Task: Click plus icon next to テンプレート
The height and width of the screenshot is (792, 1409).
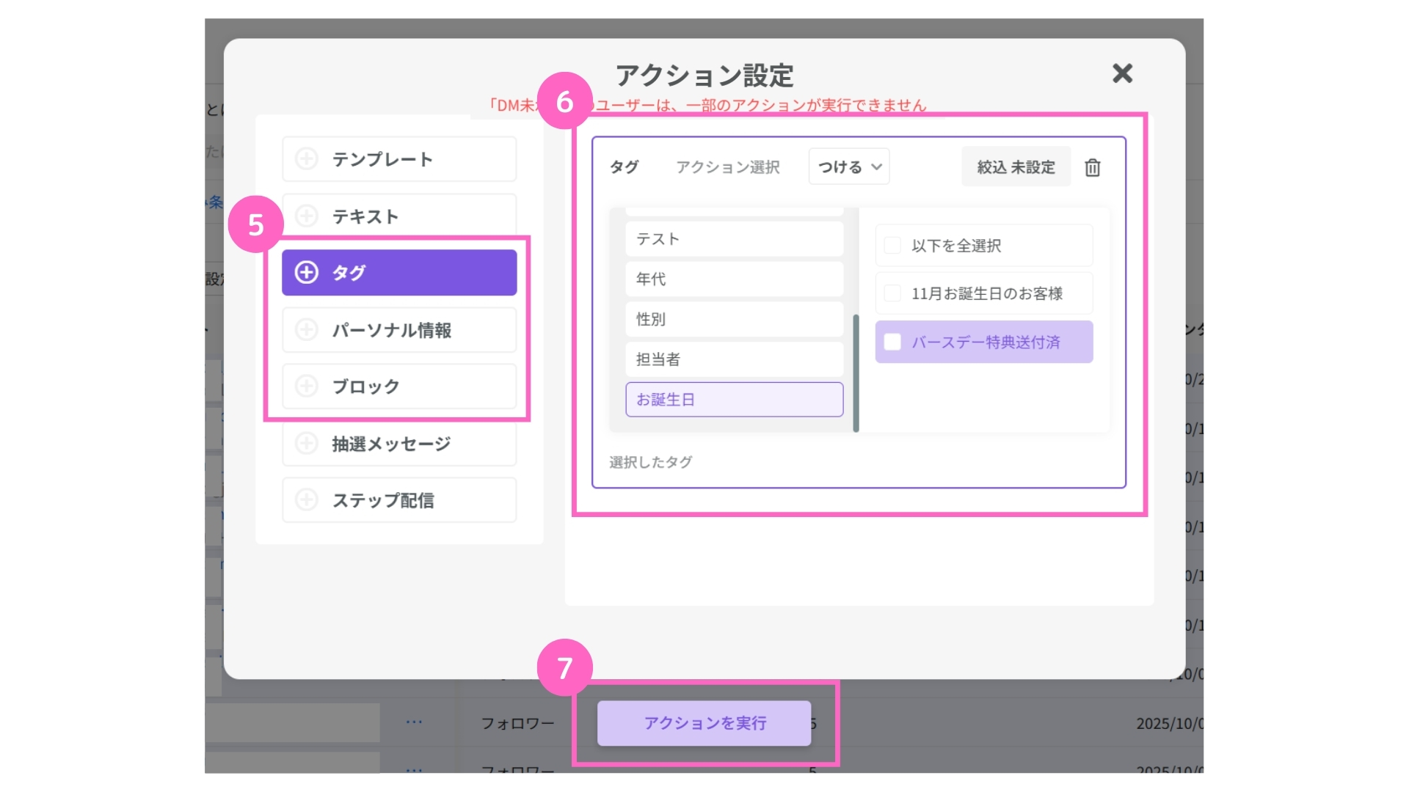Action: (x=306, y=158)
